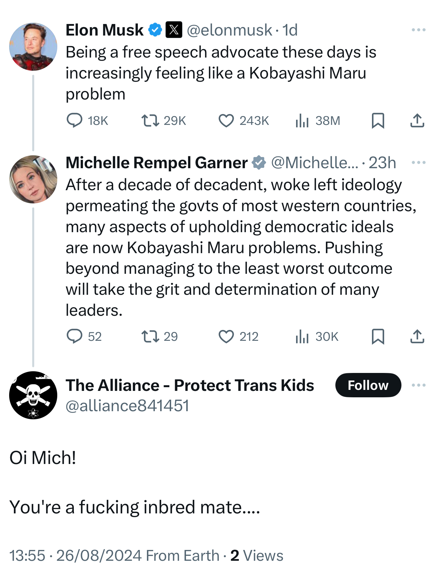Bookmark Michelle Rempel Garner's post

pos(378,336)
